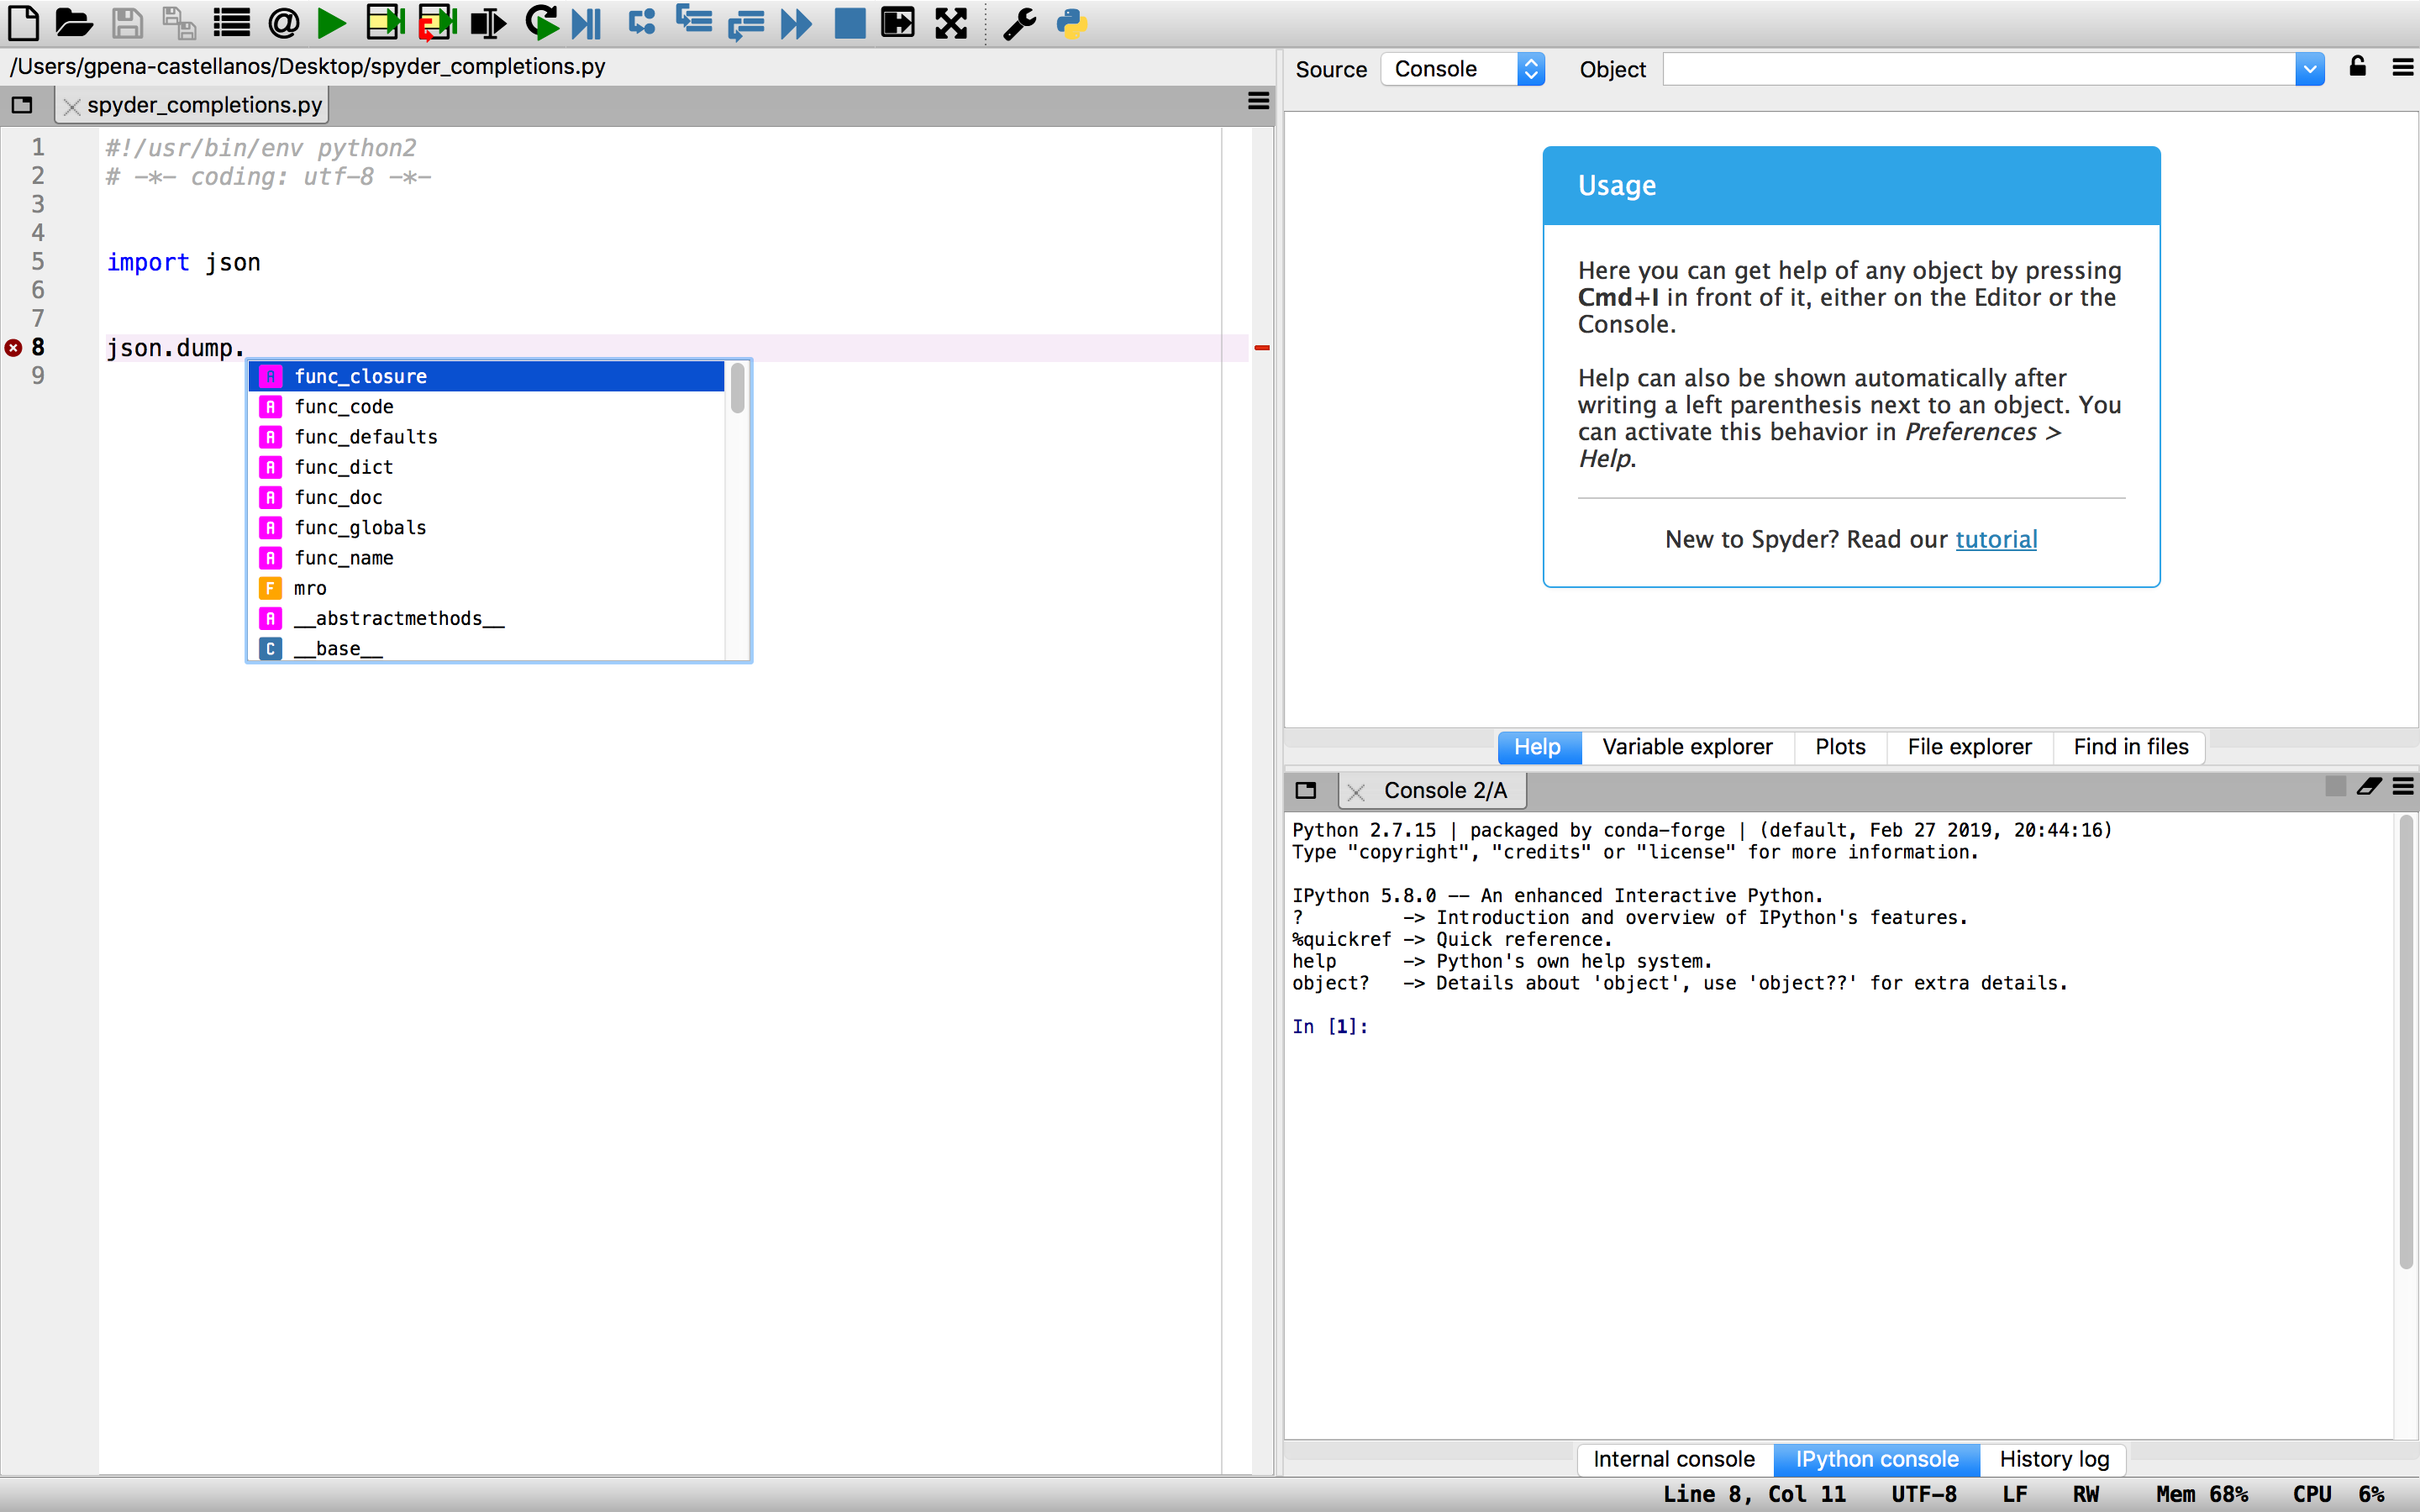Open Preferences with the wrench icon
The height and width of the screenshot is (1512, 2420).
[1019, 23]
